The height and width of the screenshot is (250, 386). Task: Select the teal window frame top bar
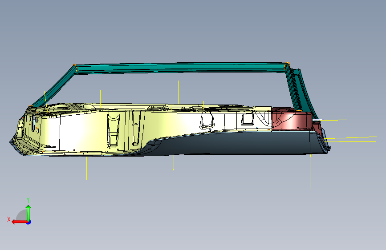pyautogui.click(x=181, y=68)
